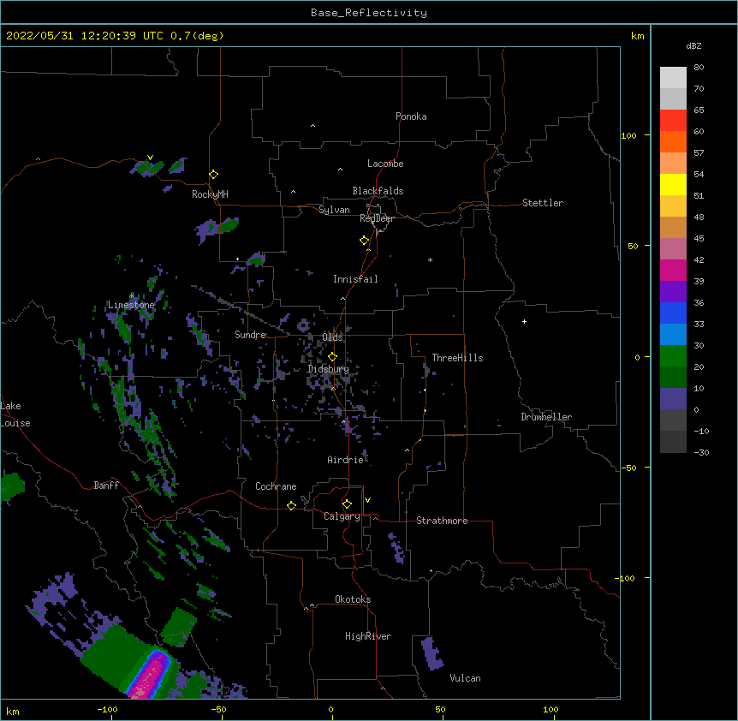Select the yellow diamond marker under Olds

332,357
